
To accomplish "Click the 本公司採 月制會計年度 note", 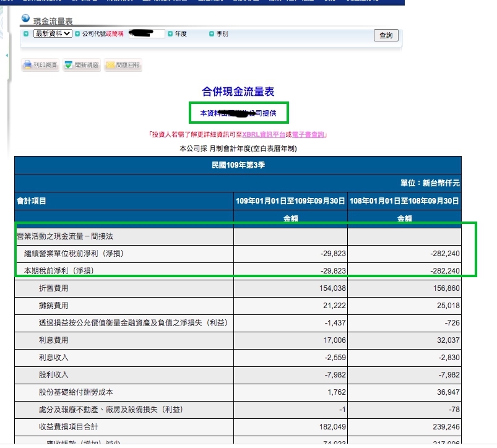I will (x=238, y=149).
